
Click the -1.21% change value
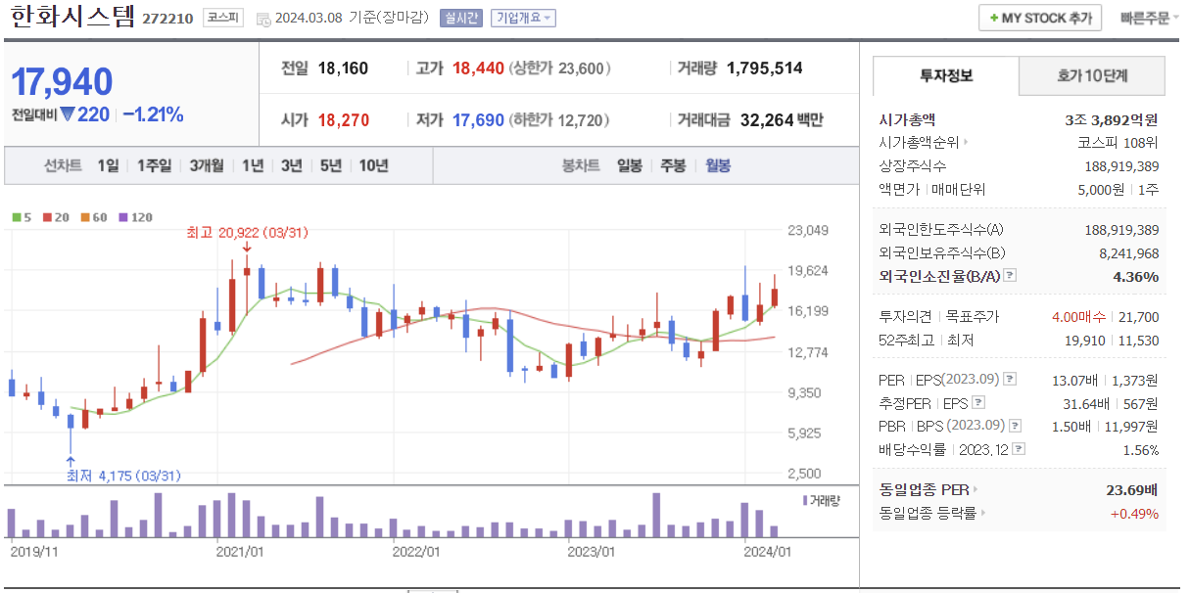pos(154,114)
